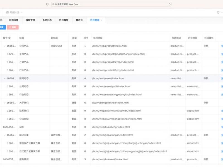Viewport: 223px width, 167px height.
Task: Select the 信创国产化解决方案 row title
Action: pos(30,143)
